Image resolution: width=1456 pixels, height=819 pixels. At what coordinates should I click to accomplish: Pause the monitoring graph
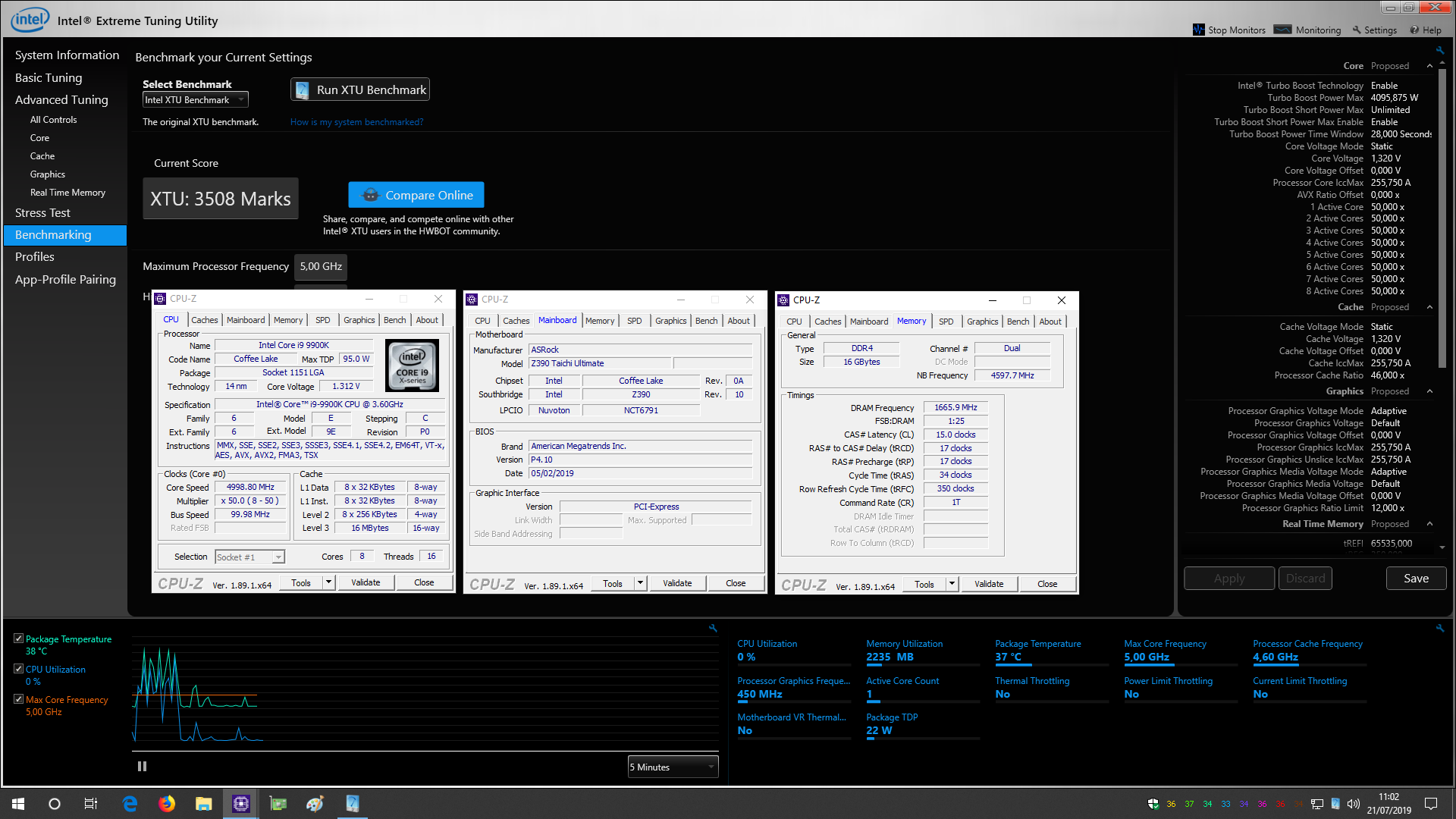tap(142, 767)
